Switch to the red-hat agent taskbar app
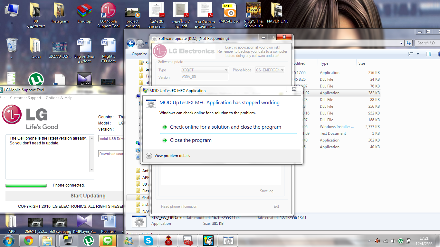 tap(168, 241)
